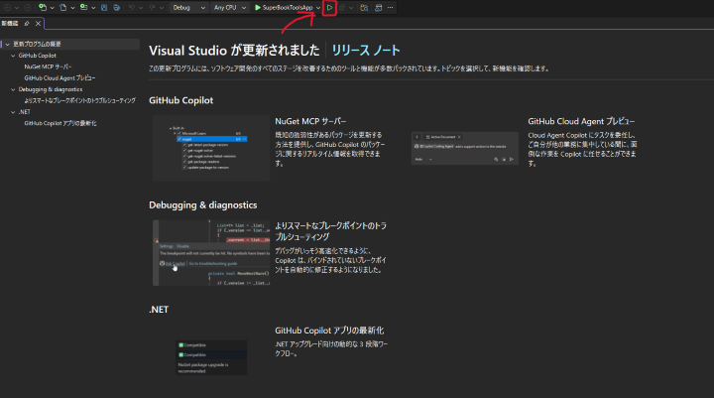
Task: Click the Save All icon
Action: pyautogui.click(x=117, y=7)
